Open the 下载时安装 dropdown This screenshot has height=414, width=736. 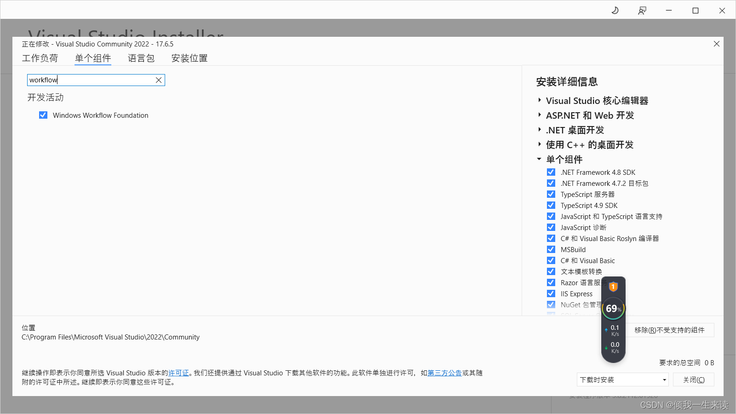[623, 379]
